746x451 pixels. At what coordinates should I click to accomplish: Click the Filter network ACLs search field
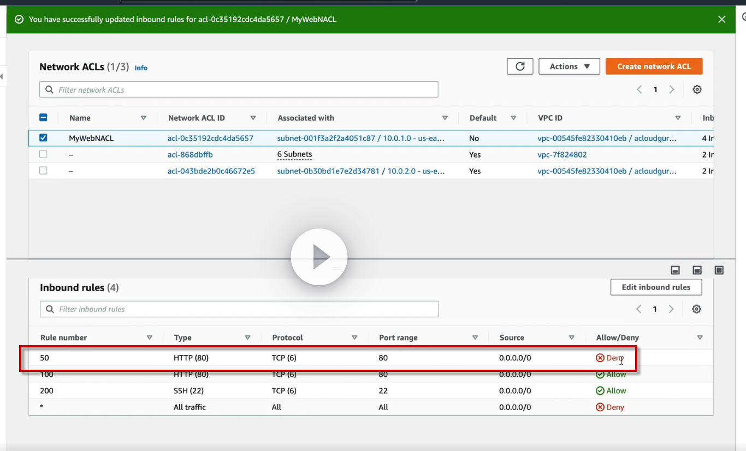coord(239,89)
